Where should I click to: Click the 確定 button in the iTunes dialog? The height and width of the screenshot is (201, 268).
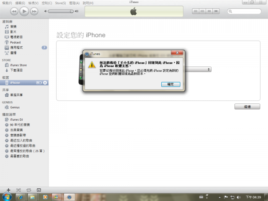pyautogui.click(x=170, y=84)
